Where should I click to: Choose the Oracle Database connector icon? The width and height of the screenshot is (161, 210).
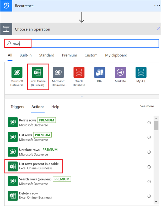pyautogui.click(x=79, y=72)
